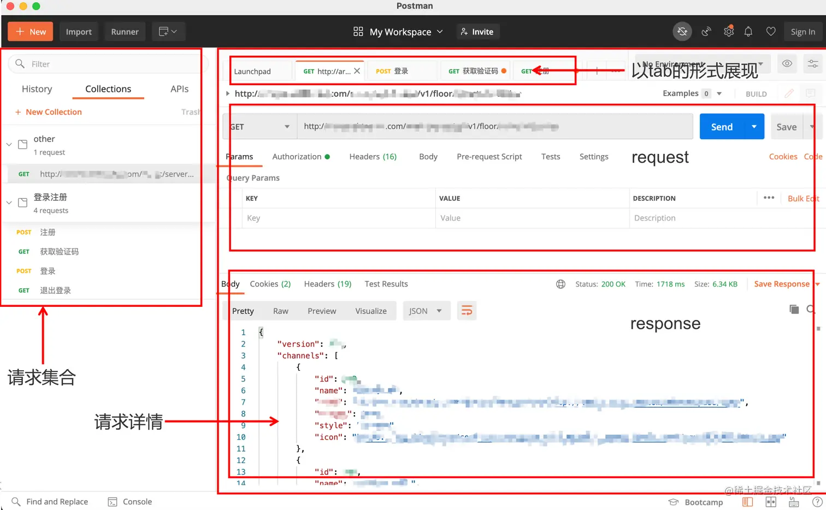The width and height of the screenshot is (826, 510).
Task: Open response Cookies (2) tab
Action: (x=270, y=284)
